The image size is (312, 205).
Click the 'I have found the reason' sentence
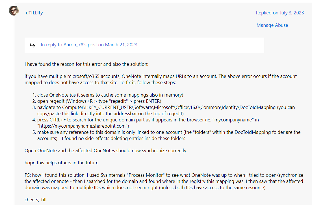(86, 64)
